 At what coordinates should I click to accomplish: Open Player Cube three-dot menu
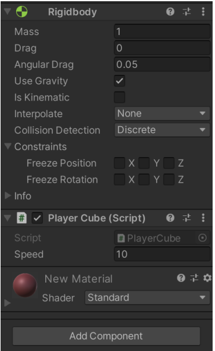[203, 218]
